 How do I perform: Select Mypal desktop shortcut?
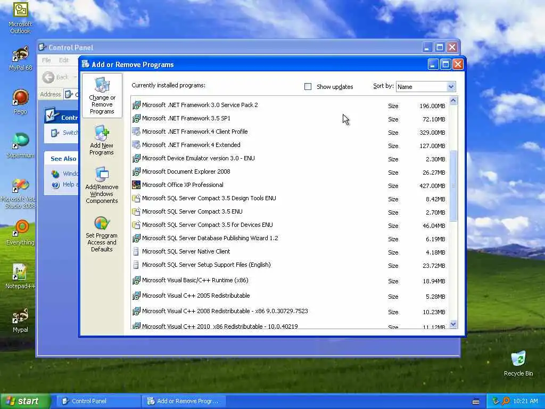click(x=20, y=320)
